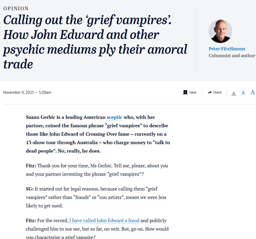Select the medium text size A
The height and width of the screenshot is (239, 256).
click(x=243, y=93)
